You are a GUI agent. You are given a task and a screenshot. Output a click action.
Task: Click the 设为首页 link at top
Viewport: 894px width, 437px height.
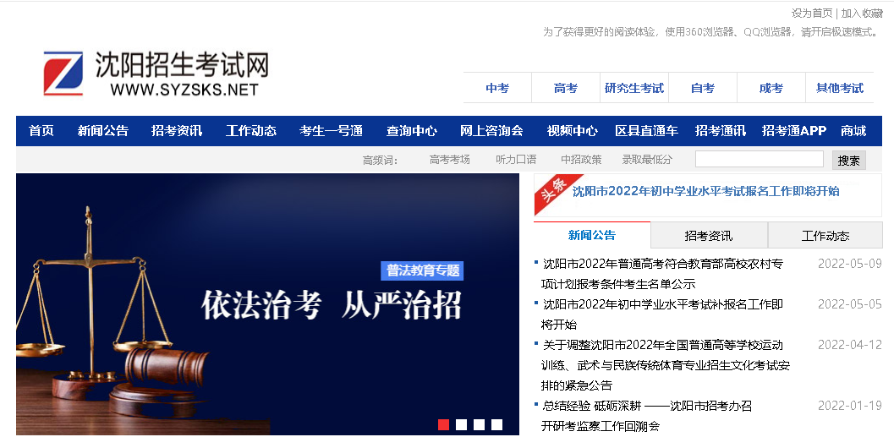812,13
